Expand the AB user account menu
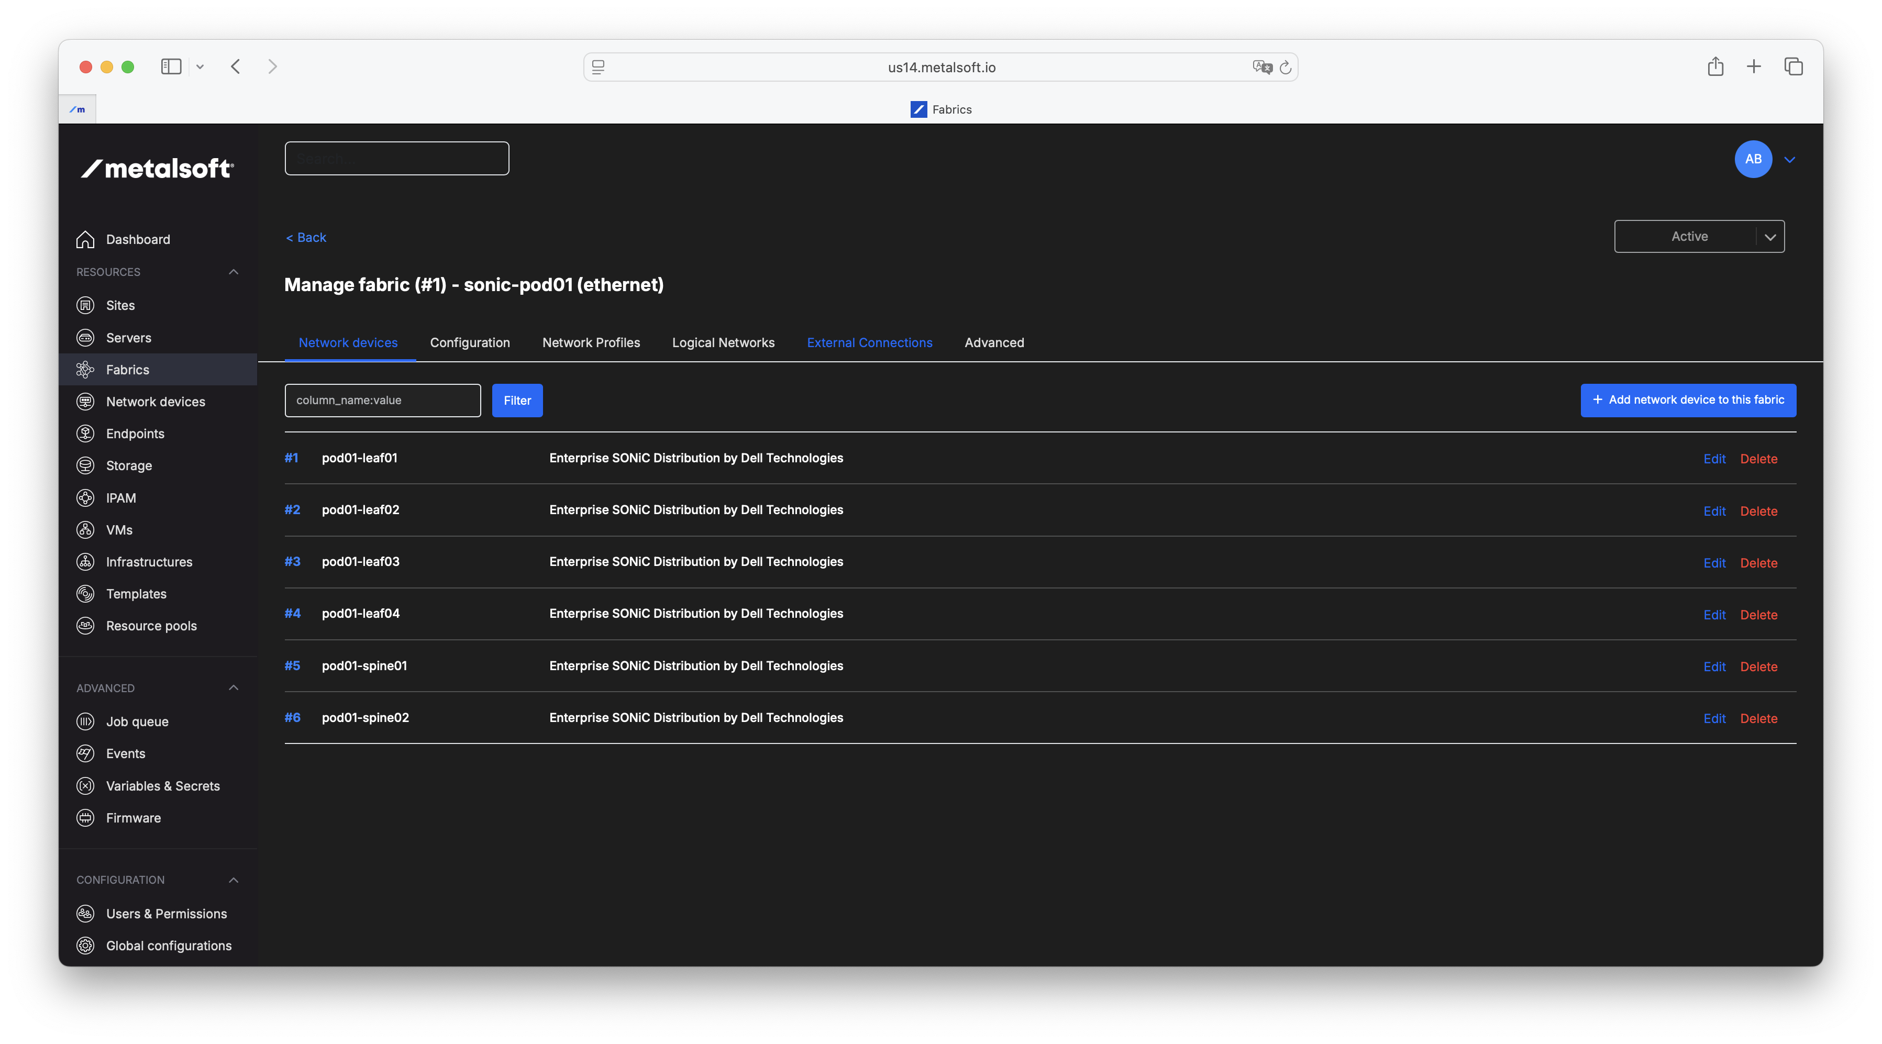This screenshot has height=1044, width=1882. coord(1789,159)
